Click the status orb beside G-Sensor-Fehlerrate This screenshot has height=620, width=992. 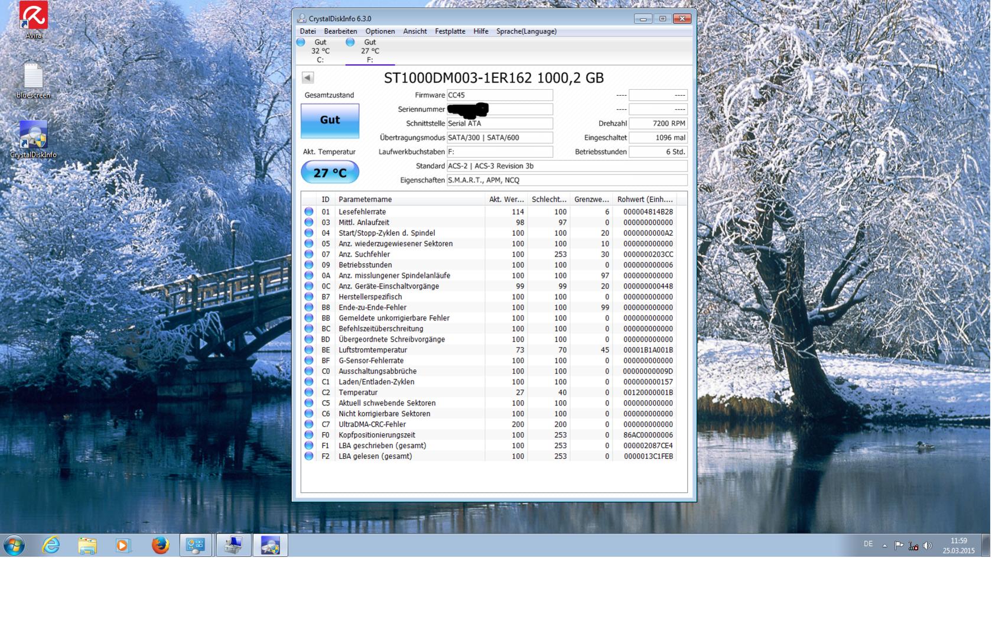(308, 361)
